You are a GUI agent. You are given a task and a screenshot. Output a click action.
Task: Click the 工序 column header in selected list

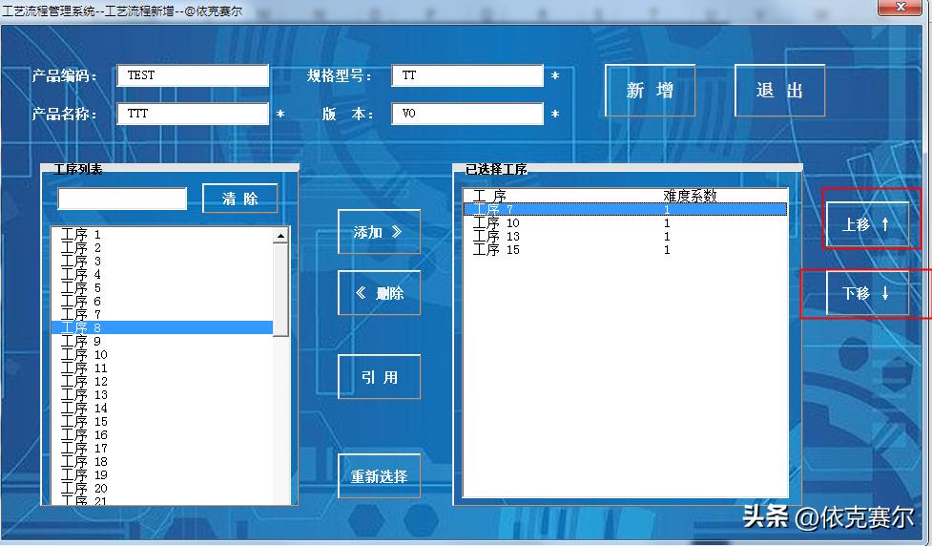click(x=489, y=196)
